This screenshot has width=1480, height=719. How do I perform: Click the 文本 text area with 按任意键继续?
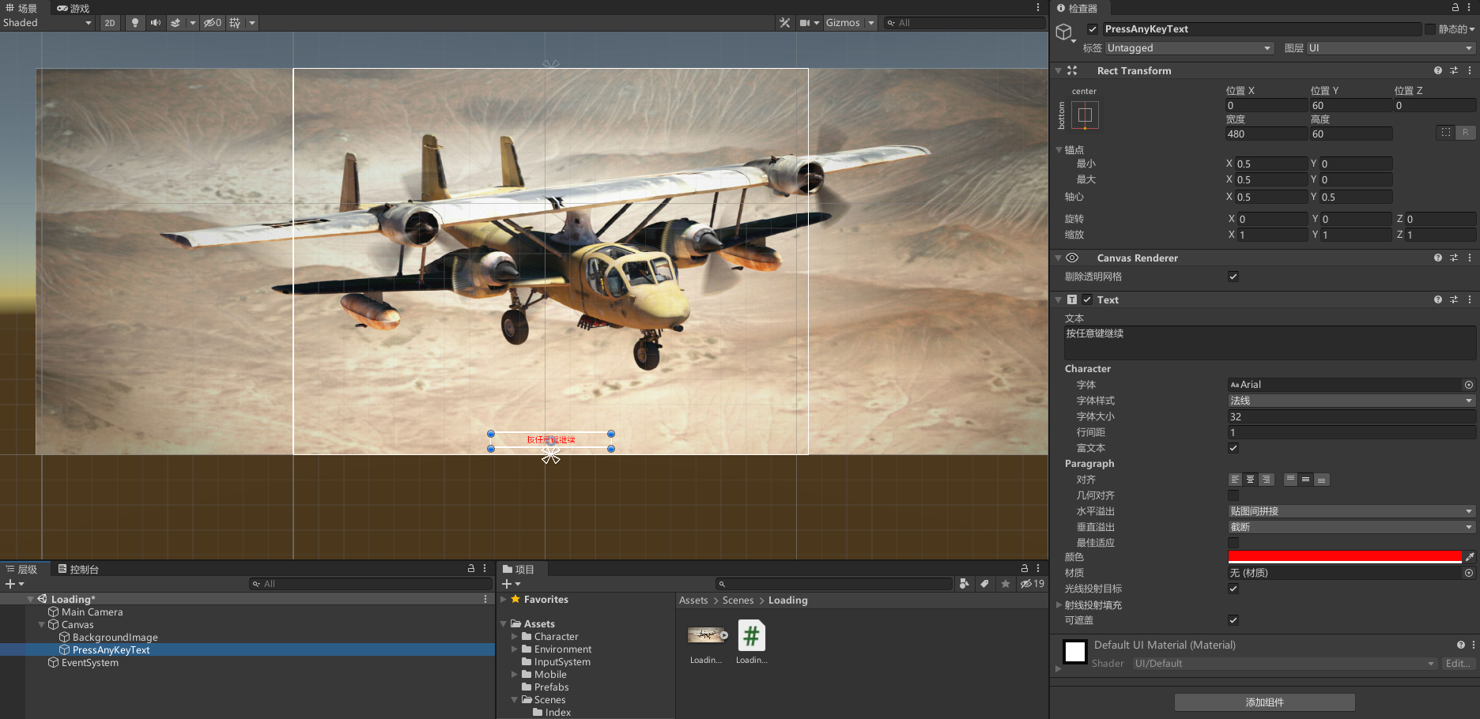tap(1270, 343)
